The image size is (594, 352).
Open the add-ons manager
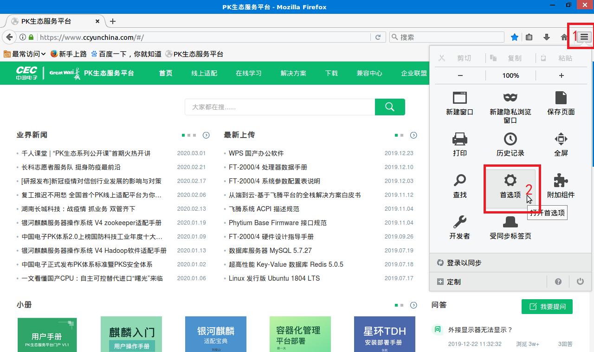point(561,184)
